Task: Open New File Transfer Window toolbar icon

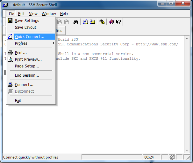Action: [x=92, y=22]
